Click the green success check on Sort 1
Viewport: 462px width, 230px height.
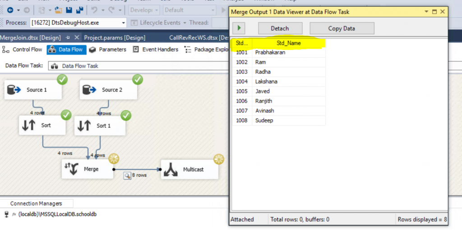pos(126,115)
